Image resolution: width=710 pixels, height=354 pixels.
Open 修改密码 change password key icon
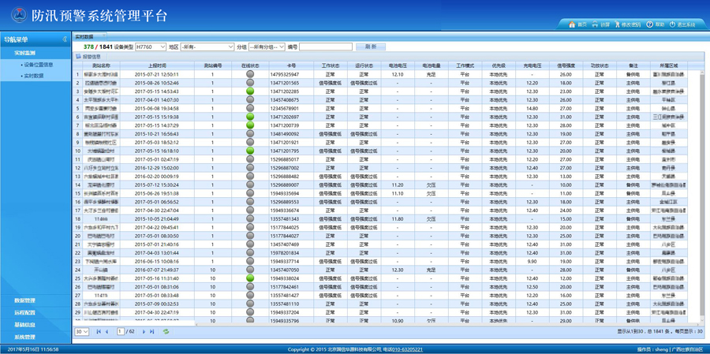(x=617, y=24)
